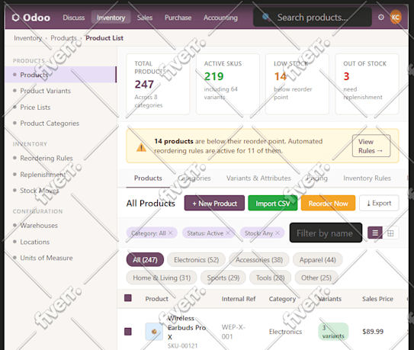The width and height of the screenshot is (414, 350).
Task: Remove the Stock: Any filter chip
Action: [x=278, y=233]
